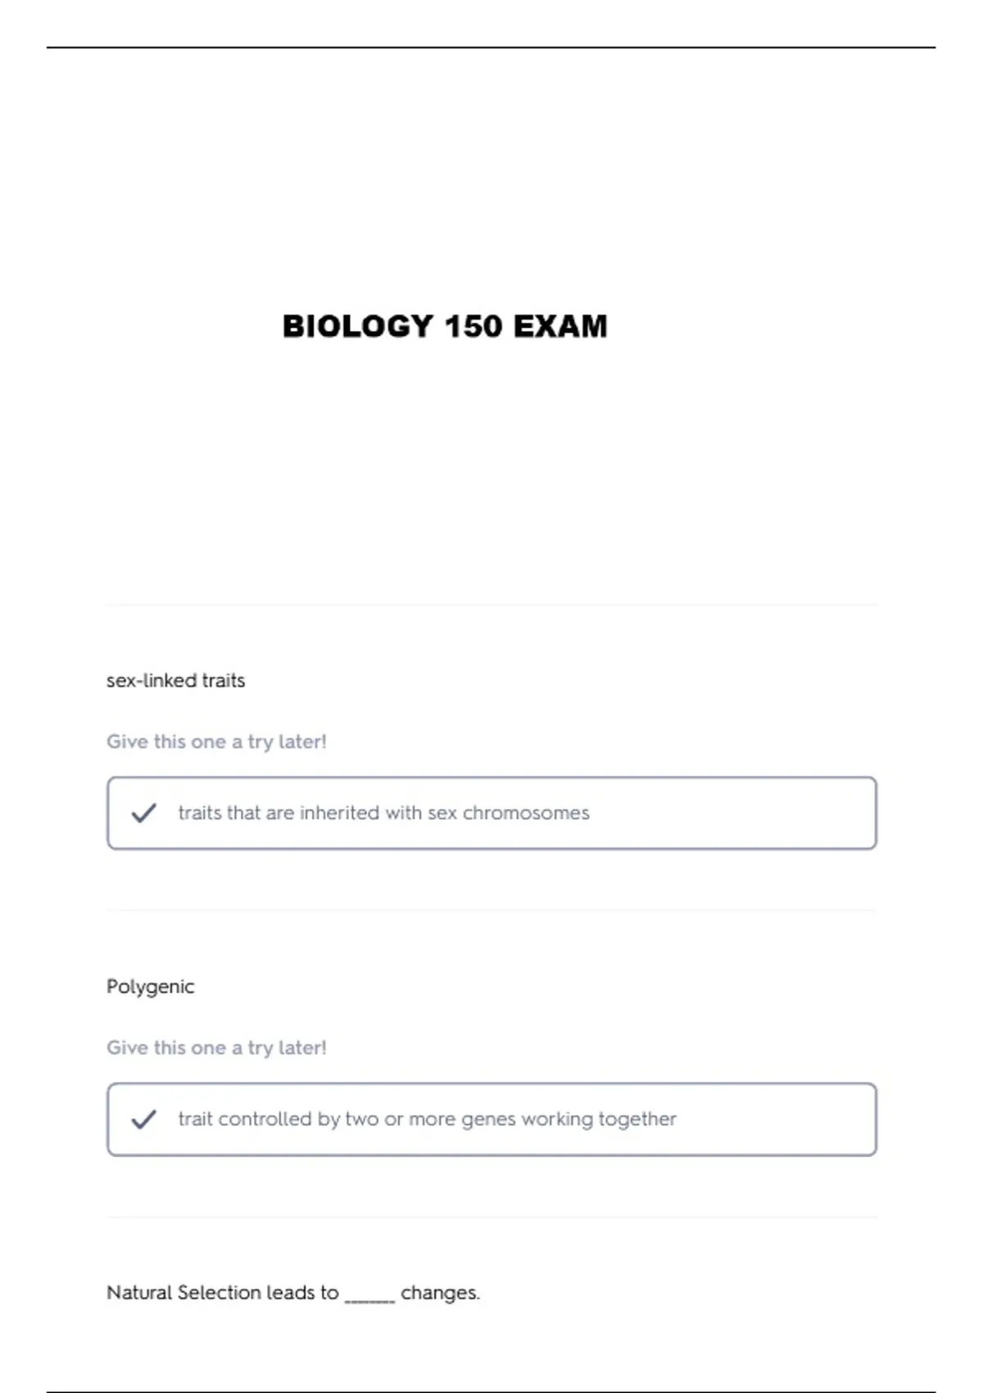Click the divider line above 'sex-linked traits'

coord(491,605)
